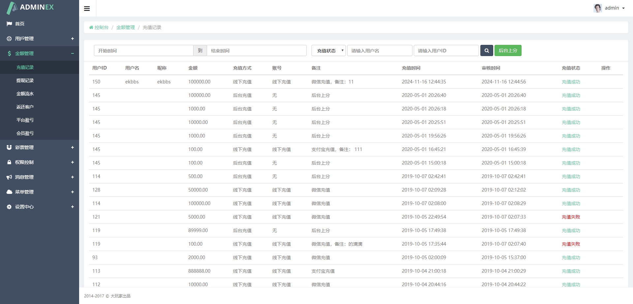Click the admin avatar image
Viewport: 633px width, 304px height.
click(x=598, y=8)
